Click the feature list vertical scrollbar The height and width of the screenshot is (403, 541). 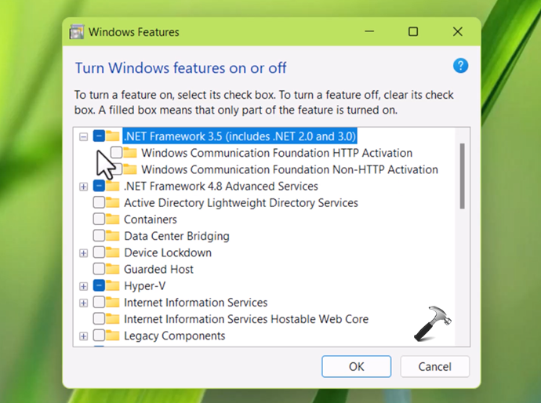coord(462,176)
